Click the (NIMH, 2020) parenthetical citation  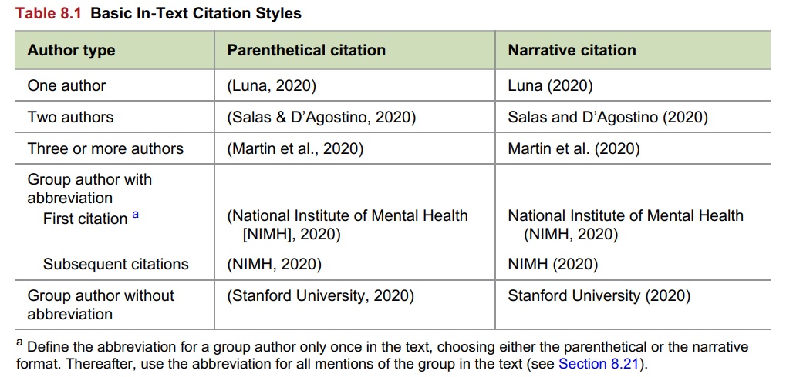point(274,264)
